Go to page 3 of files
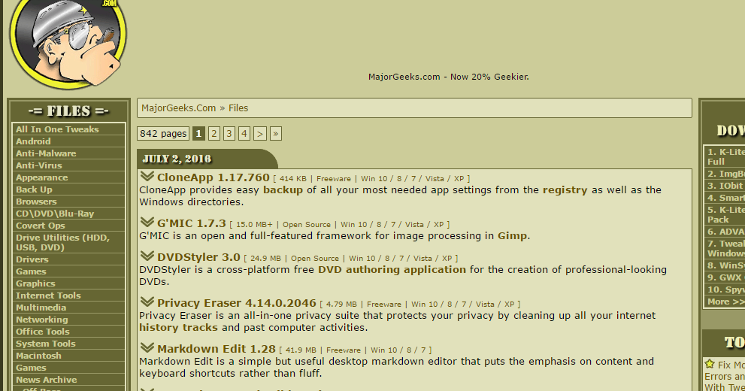This screenshot has height=391, width=745. click(x=229, y=134)
